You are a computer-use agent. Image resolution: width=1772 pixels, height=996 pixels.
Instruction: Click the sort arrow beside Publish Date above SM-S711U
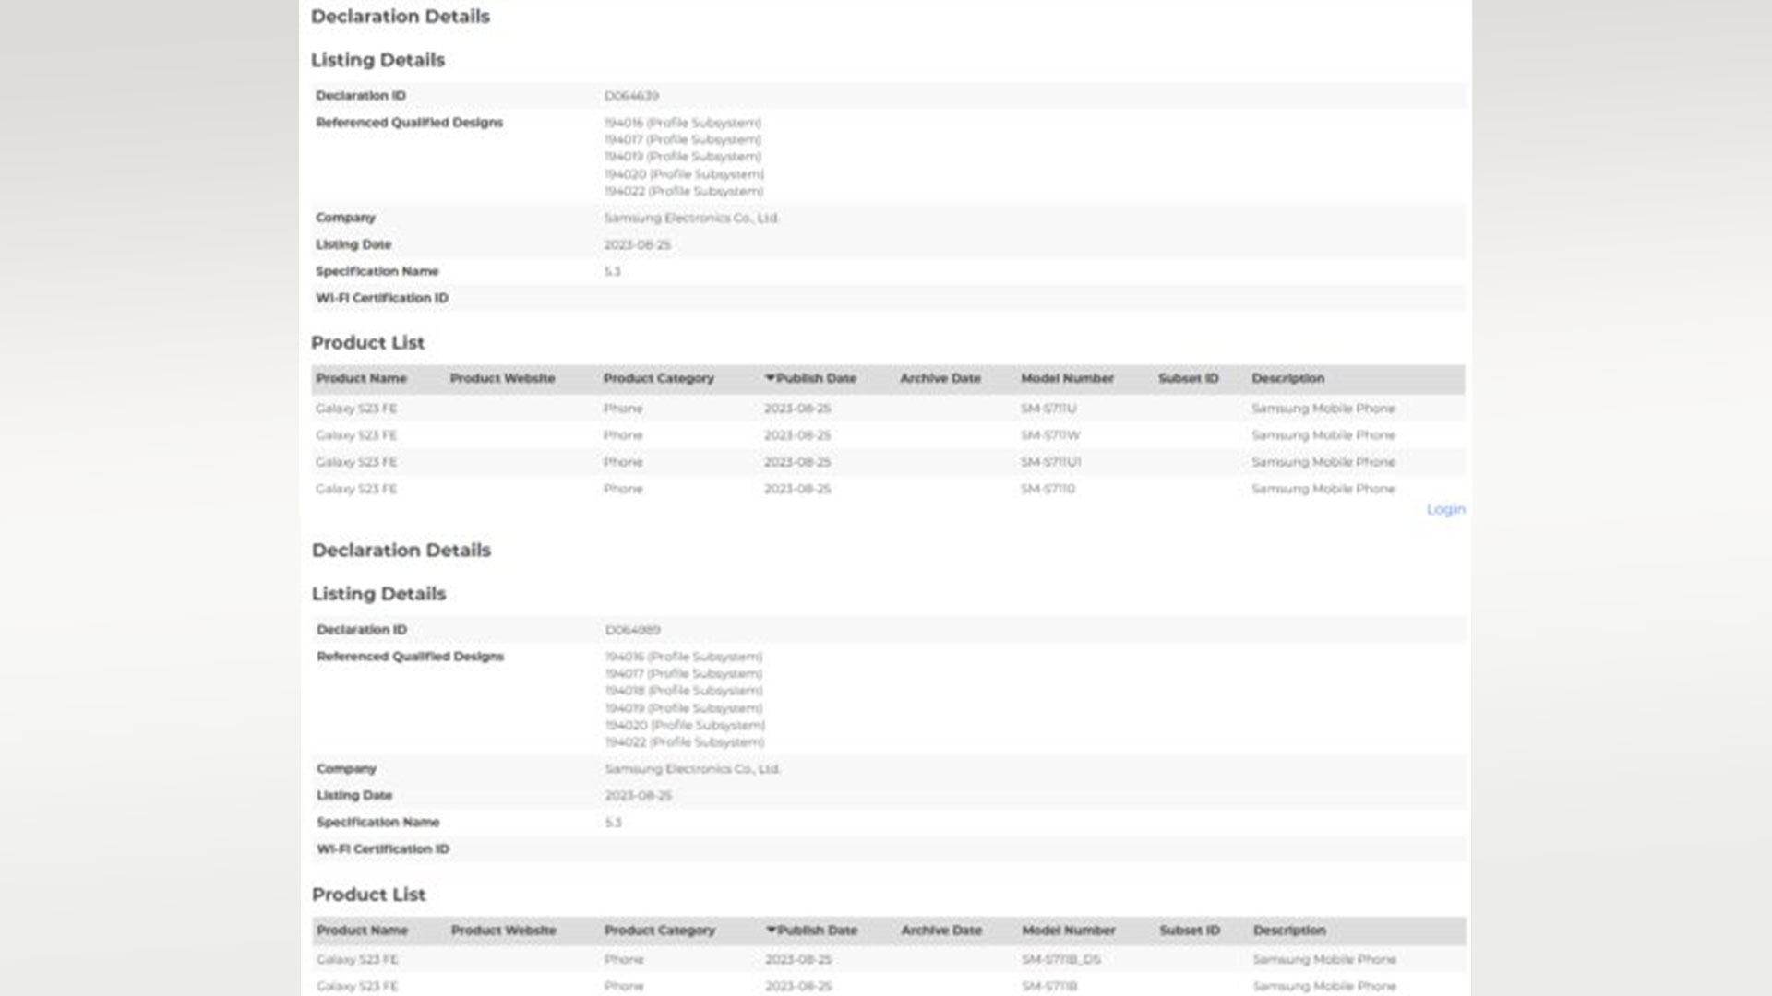770,378
